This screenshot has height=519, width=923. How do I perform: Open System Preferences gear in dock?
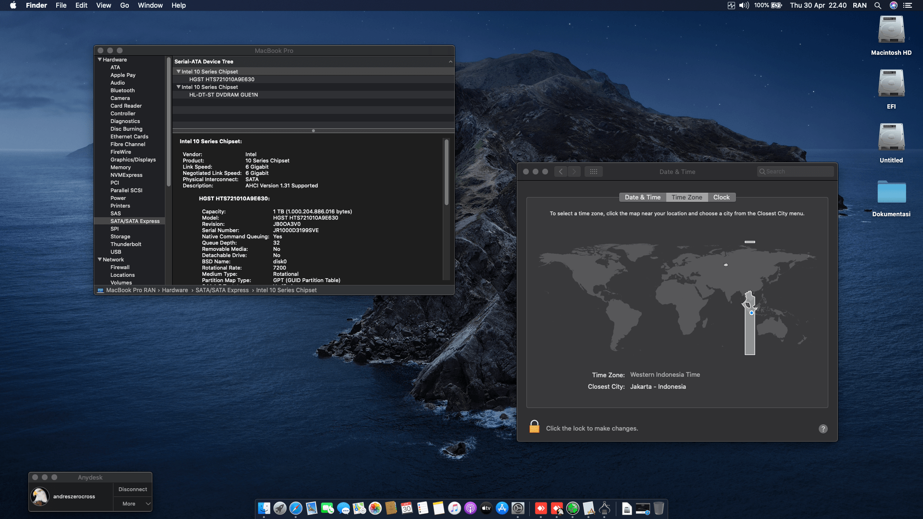pyautogui.click(x=518, y=508)
